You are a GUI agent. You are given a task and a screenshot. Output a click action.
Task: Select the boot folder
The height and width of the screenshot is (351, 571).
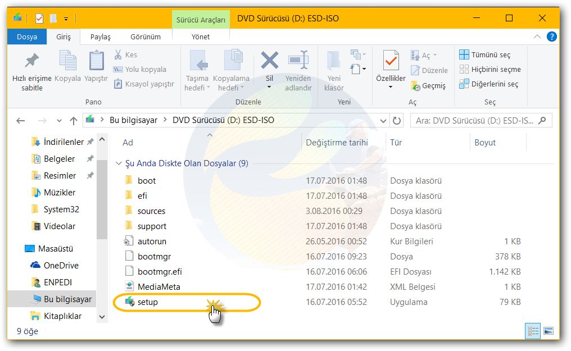pyautogui.click(x=146, y=181)
